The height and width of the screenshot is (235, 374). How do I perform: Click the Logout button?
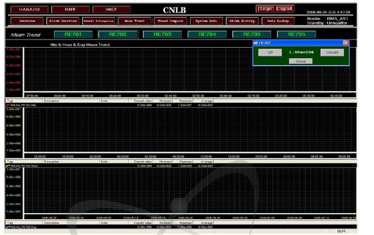point(284,9)
